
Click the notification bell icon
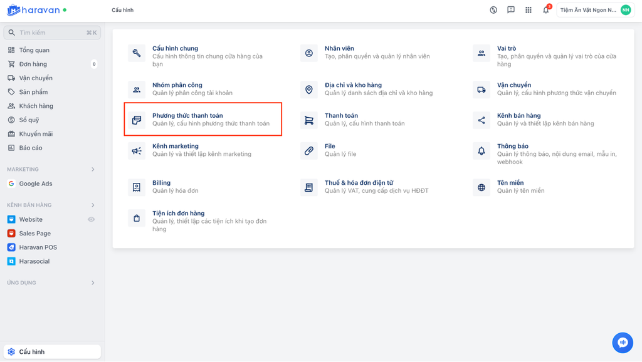[545, 10]
